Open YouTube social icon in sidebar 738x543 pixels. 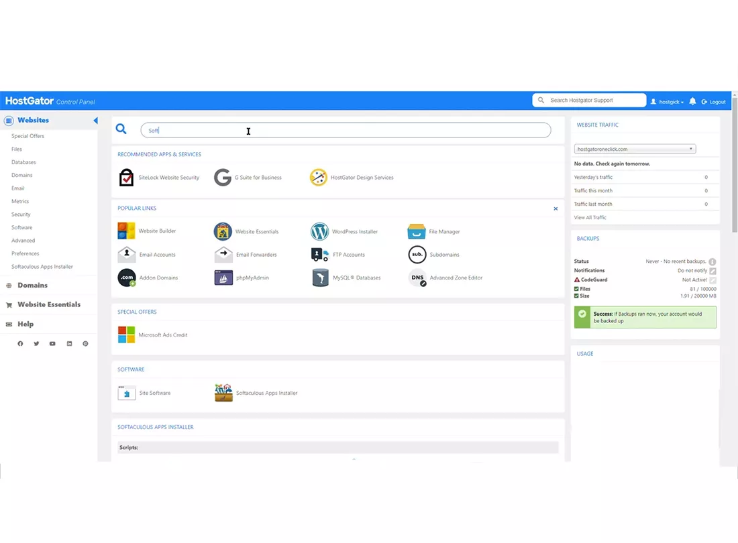click(x=52, y=344)
